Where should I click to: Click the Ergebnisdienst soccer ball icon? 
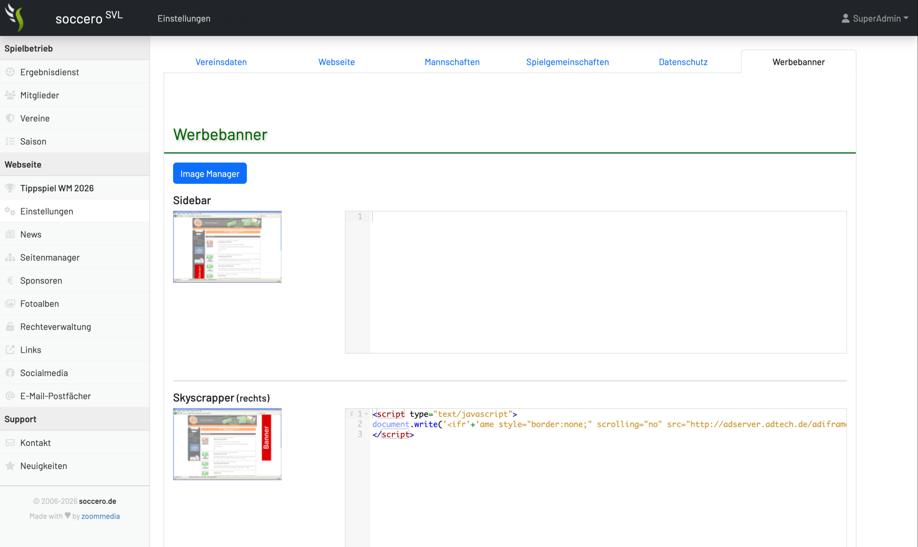point(10,72)
